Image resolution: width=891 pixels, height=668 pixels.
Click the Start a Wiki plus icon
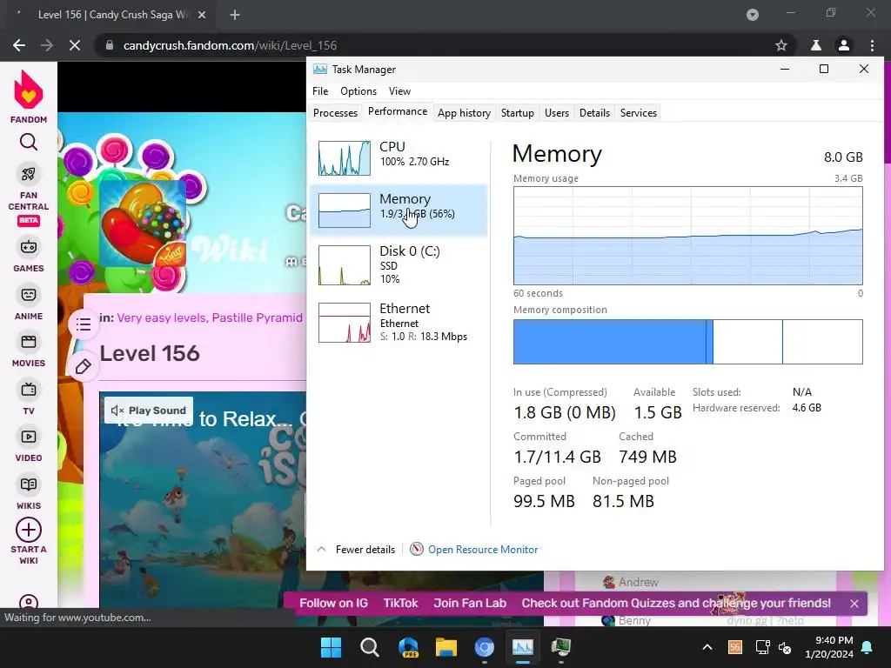tap(29, 530)
